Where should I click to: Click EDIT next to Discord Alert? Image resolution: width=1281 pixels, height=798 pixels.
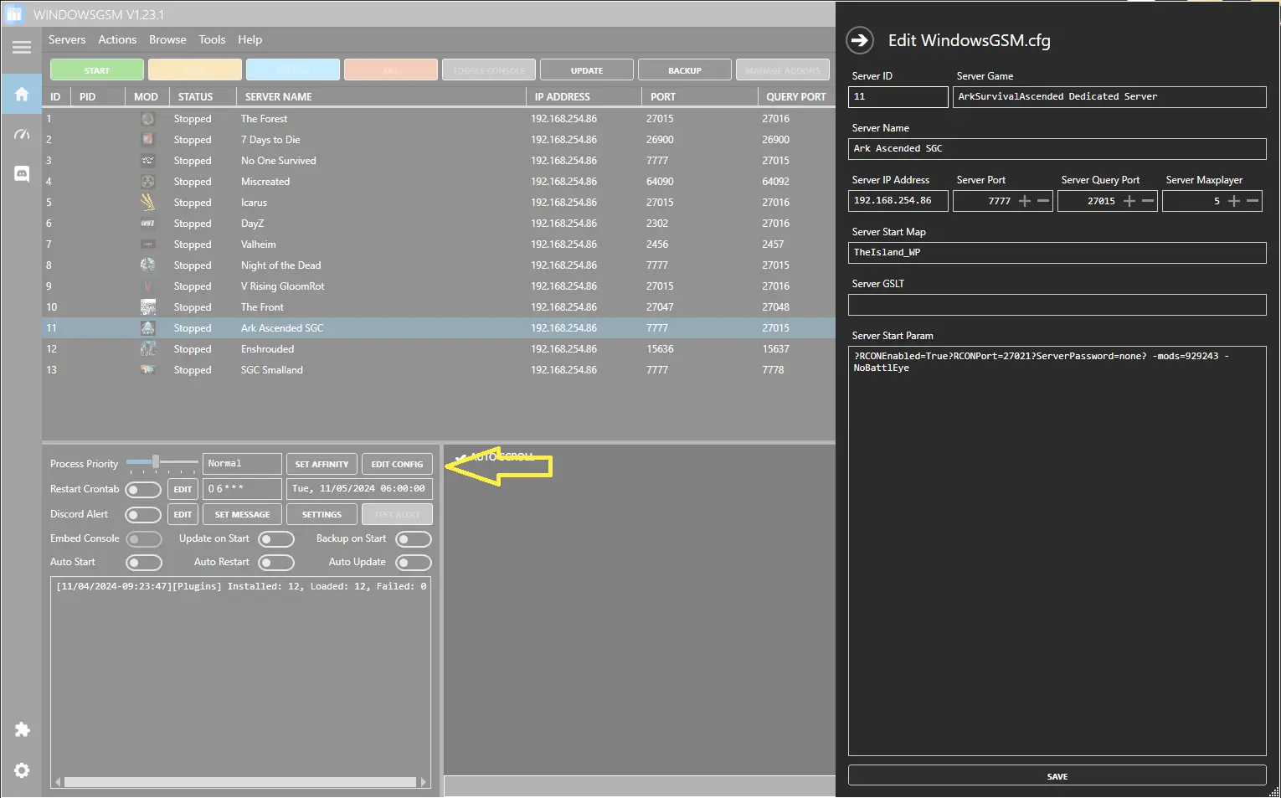[183, 514]
